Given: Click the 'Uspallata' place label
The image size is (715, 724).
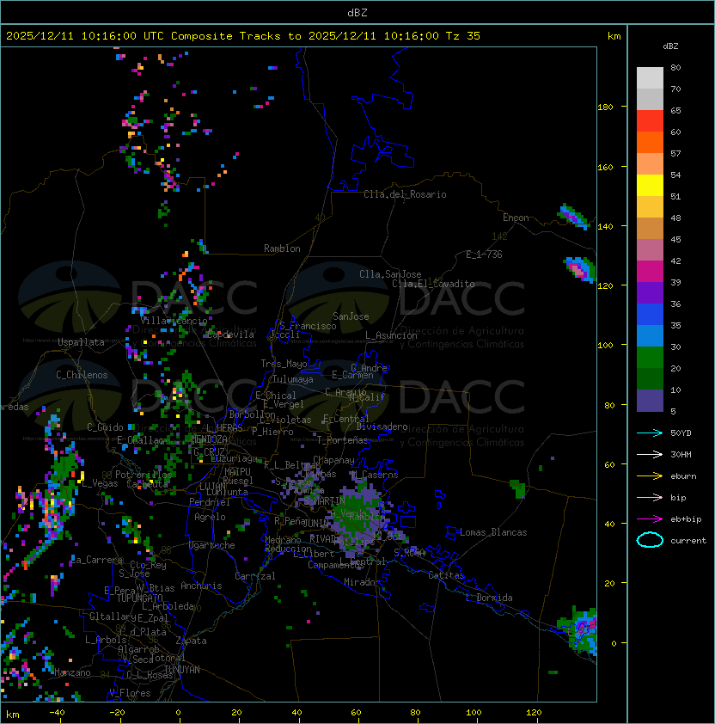Looking at the screenshot, I should [81, 342].
